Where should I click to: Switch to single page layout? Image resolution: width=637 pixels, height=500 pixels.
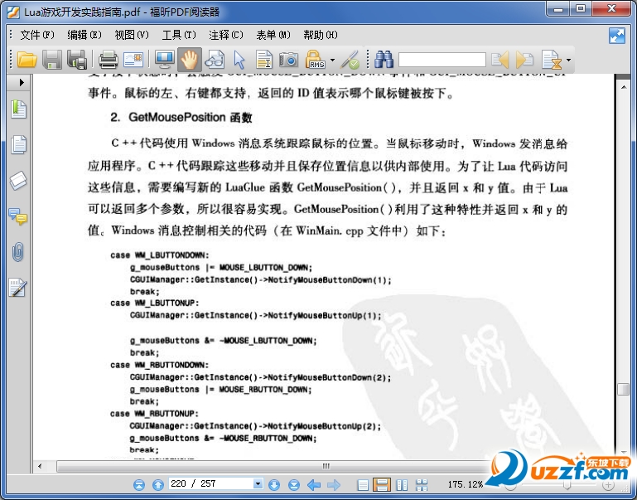coord(363,484)
